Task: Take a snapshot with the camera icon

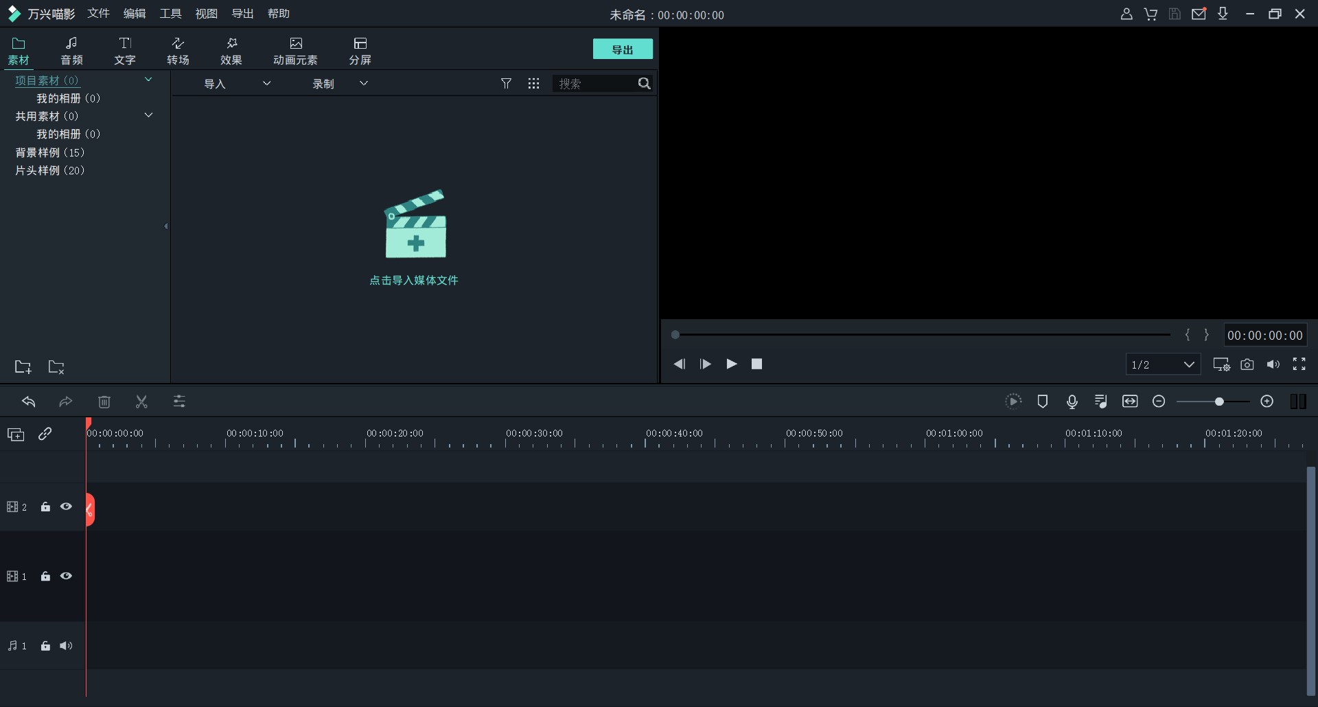Action: click(1247, 364)
